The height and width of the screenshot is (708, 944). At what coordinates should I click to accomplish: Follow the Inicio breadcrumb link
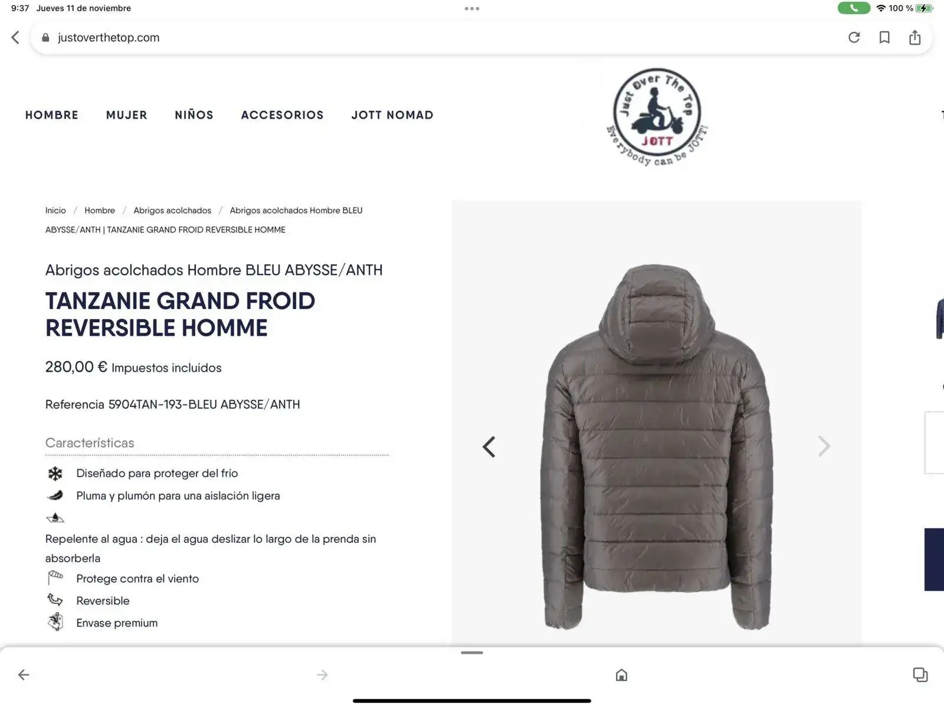tap(55, 211)
